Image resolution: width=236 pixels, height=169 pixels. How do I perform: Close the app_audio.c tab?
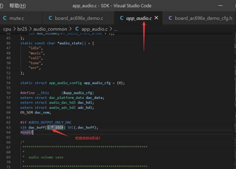point(156,18)
